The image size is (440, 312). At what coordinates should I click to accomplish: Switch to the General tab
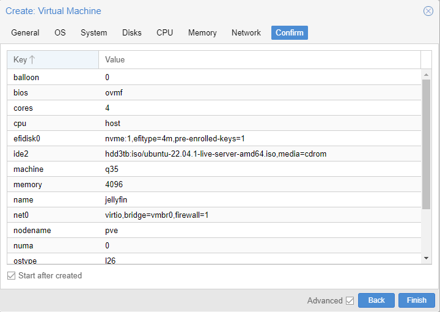tap(25, 32)
